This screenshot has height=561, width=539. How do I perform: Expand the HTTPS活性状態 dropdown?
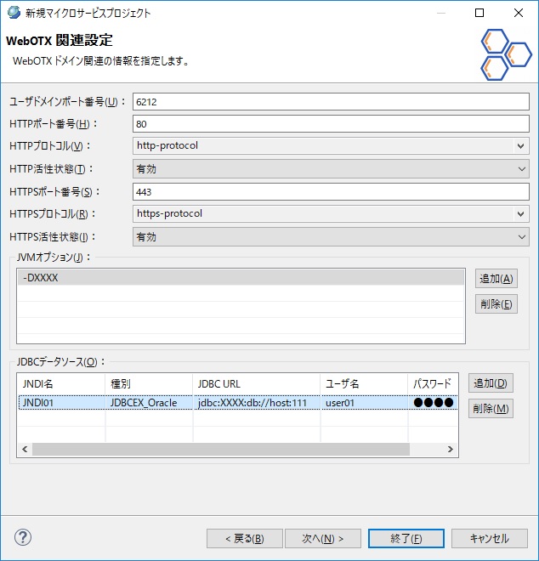331,237
